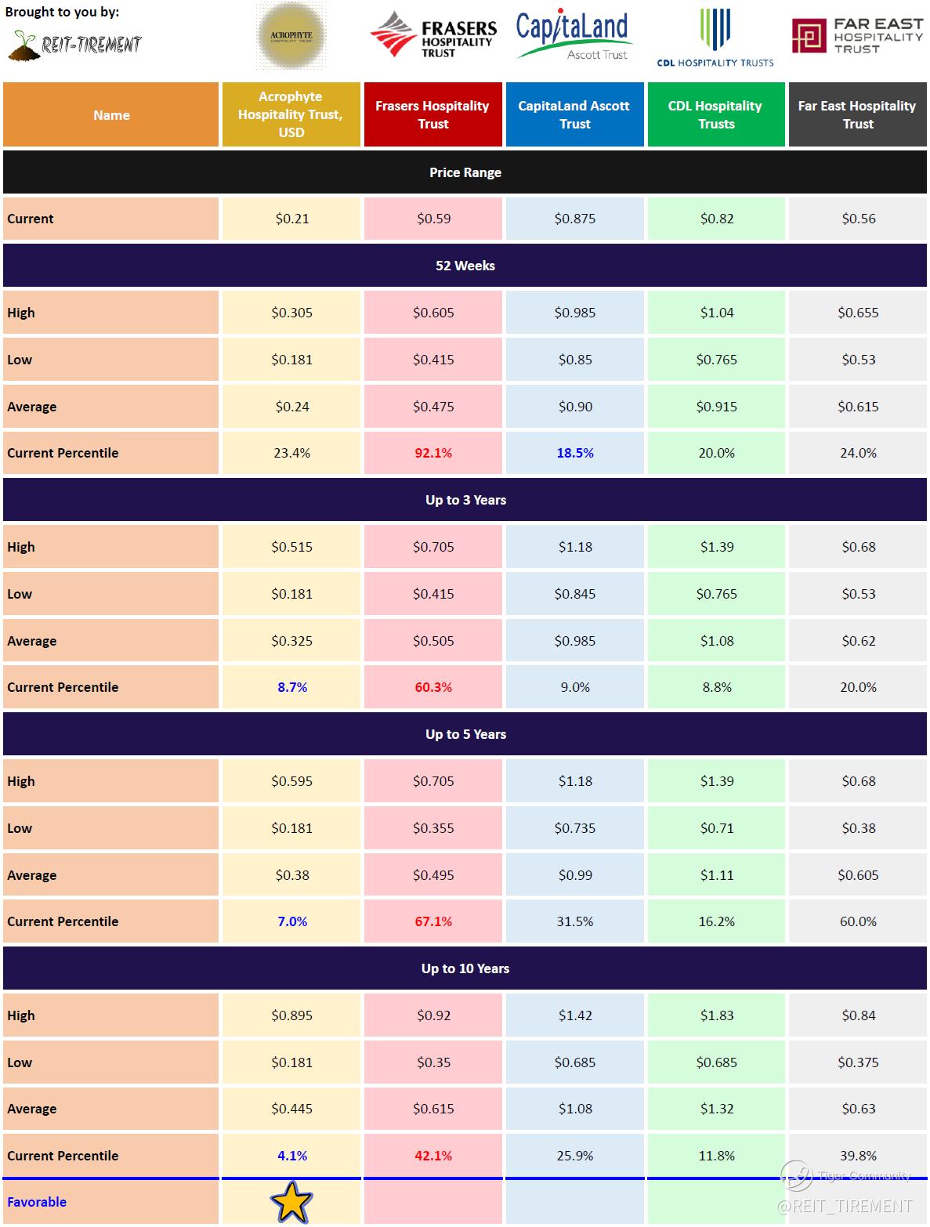Select the CDL Hospitality Trusts green header
Image resolution: width=930 pixels, height=1227 pixels.
(x=716, y=115)
